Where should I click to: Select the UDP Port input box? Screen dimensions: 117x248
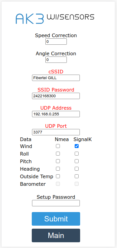[56, 132]
